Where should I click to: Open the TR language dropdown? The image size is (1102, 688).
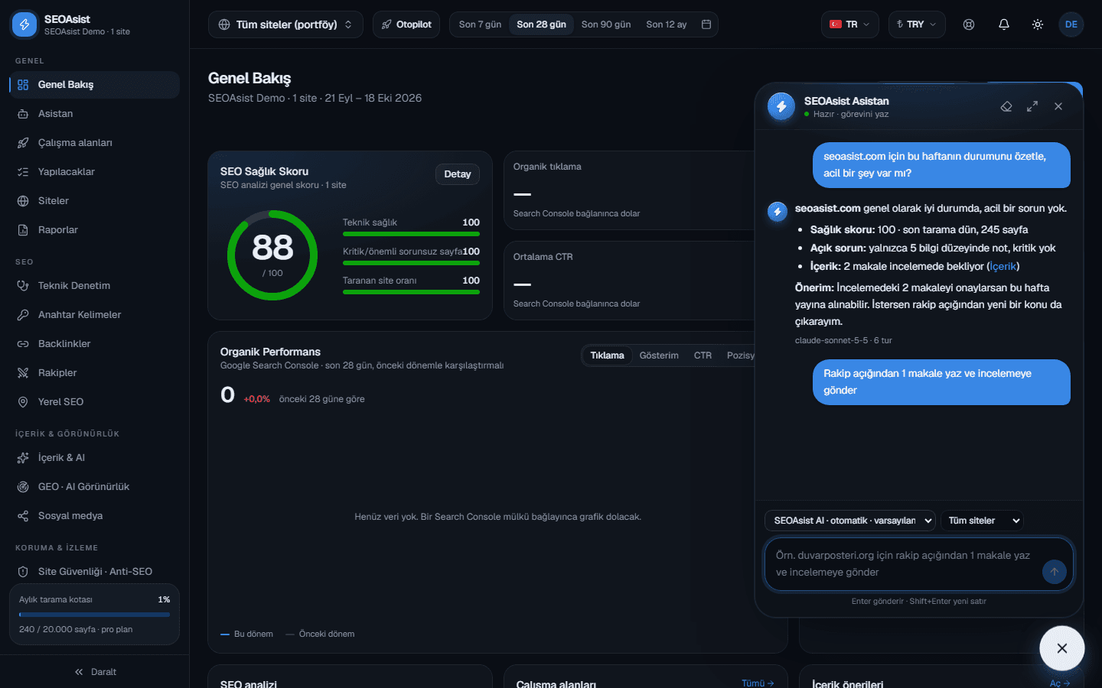(x=850, y=24)
